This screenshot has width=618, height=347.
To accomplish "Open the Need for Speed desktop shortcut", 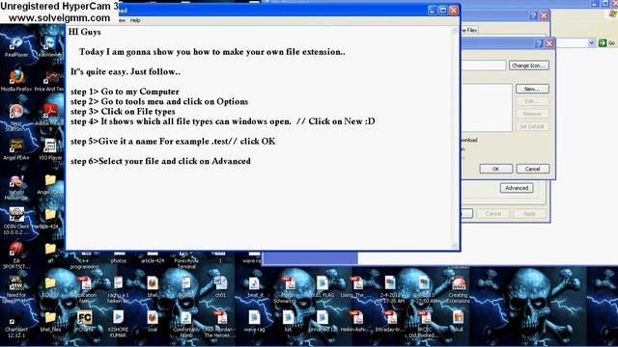I will click(16, 283).
